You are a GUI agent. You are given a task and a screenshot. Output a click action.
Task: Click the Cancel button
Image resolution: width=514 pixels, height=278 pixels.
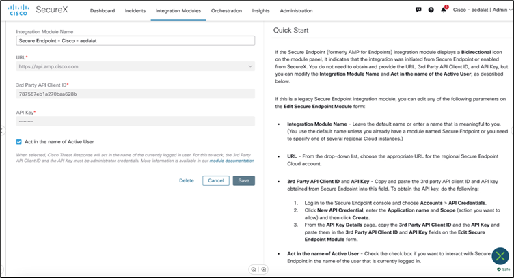click(x=216, y=180)
